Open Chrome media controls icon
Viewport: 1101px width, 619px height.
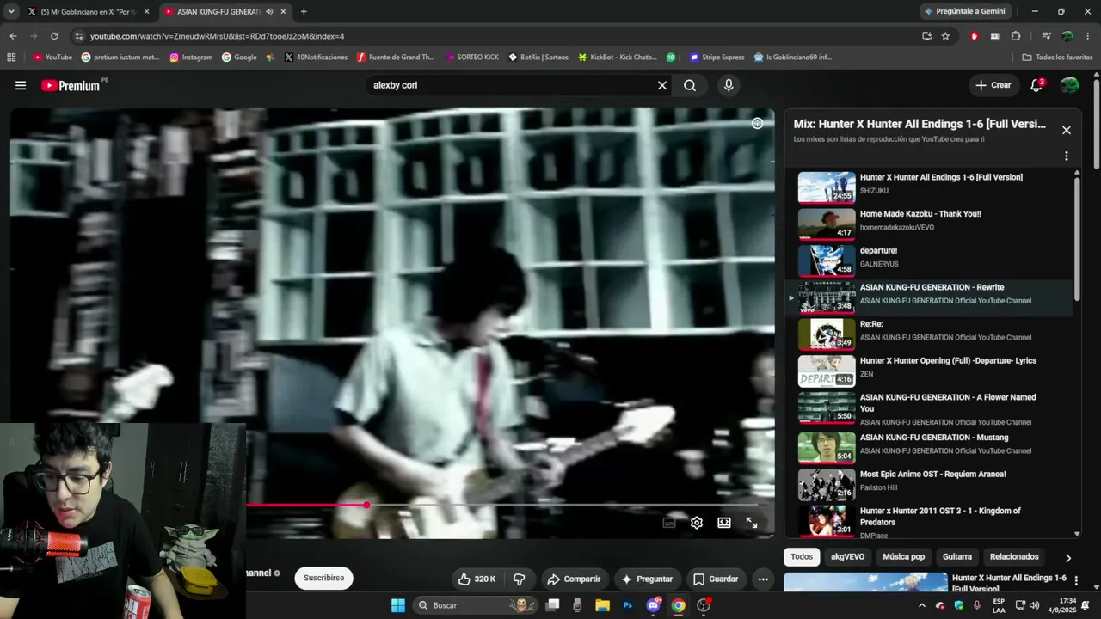[x=1046, y=36]
